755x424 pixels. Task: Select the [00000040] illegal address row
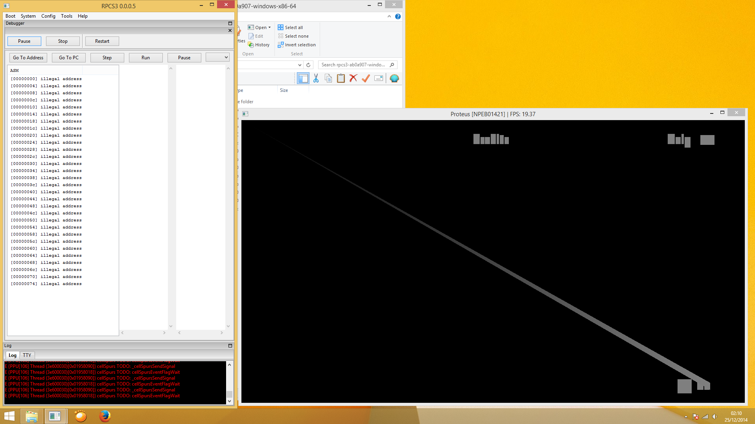click(46, 192)
